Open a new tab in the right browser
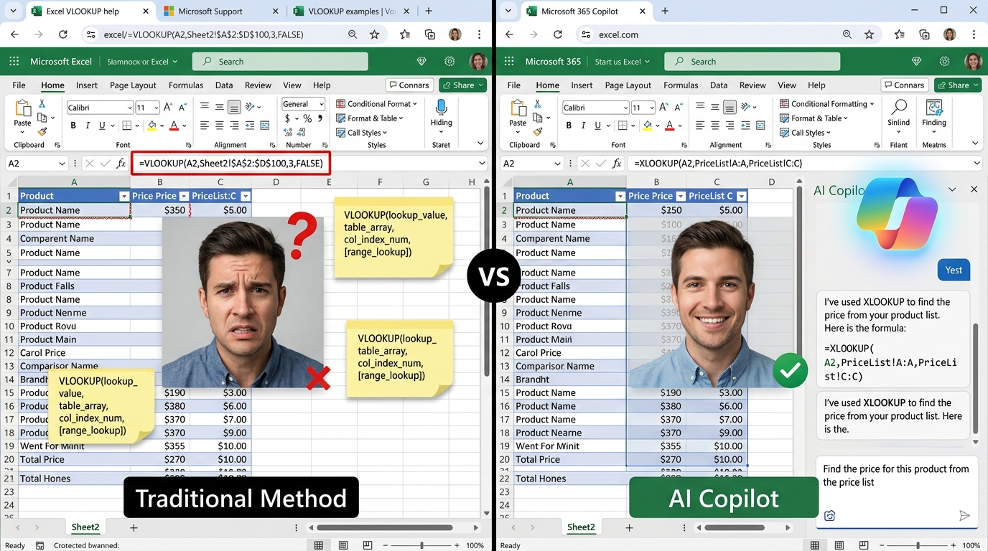This screenshot has height=551, width=988. [665, 11]
